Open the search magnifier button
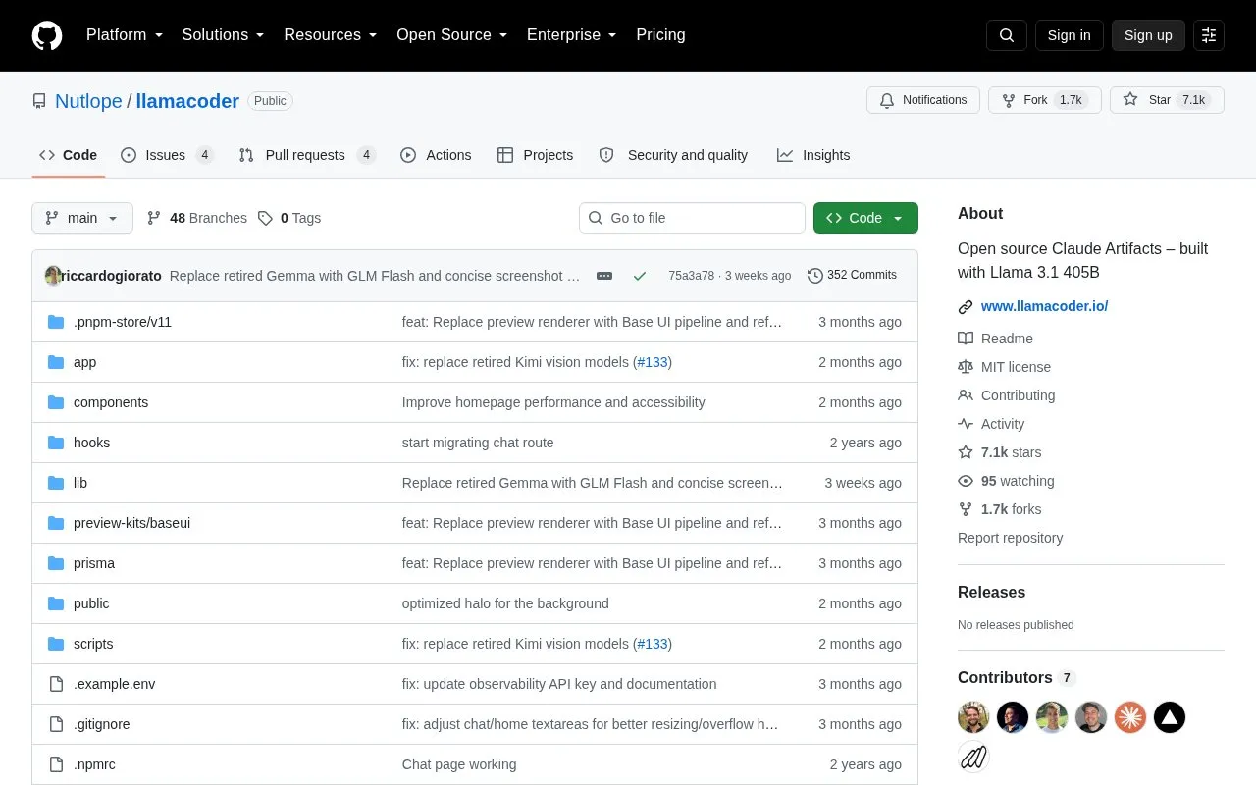The height and width of the screenshot is (785, 1256). [x=1007, y=35]
